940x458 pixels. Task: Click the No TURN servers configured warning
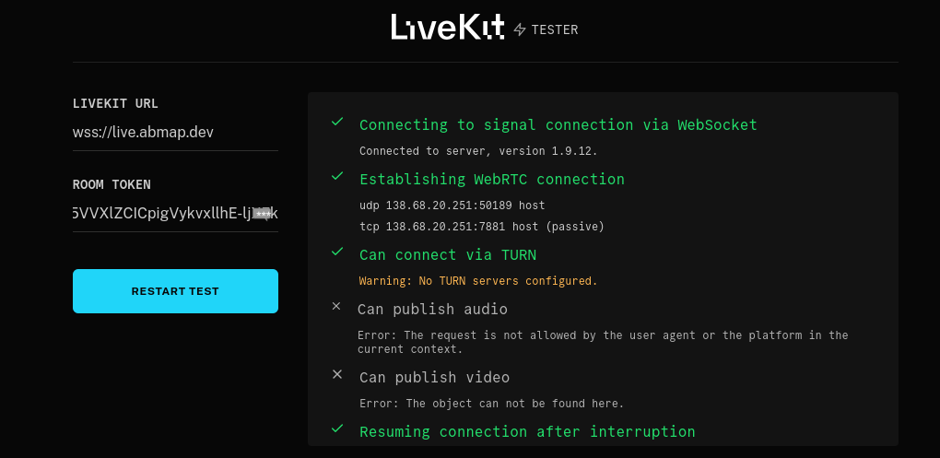point(478,280)
